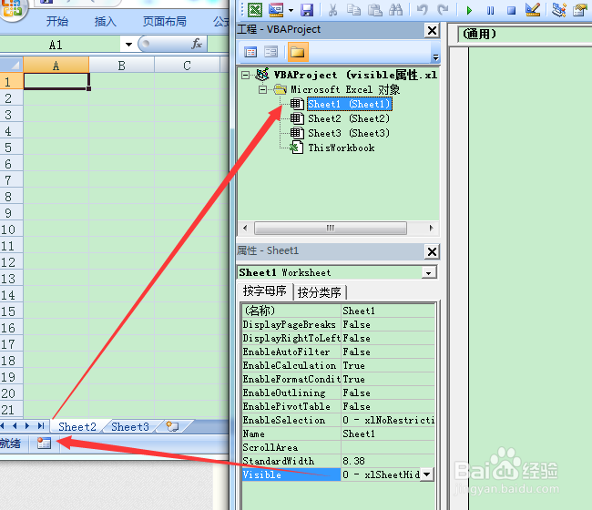Select the EnableSelection property row
Screen dimensions: 592x510
click(338, 420)
